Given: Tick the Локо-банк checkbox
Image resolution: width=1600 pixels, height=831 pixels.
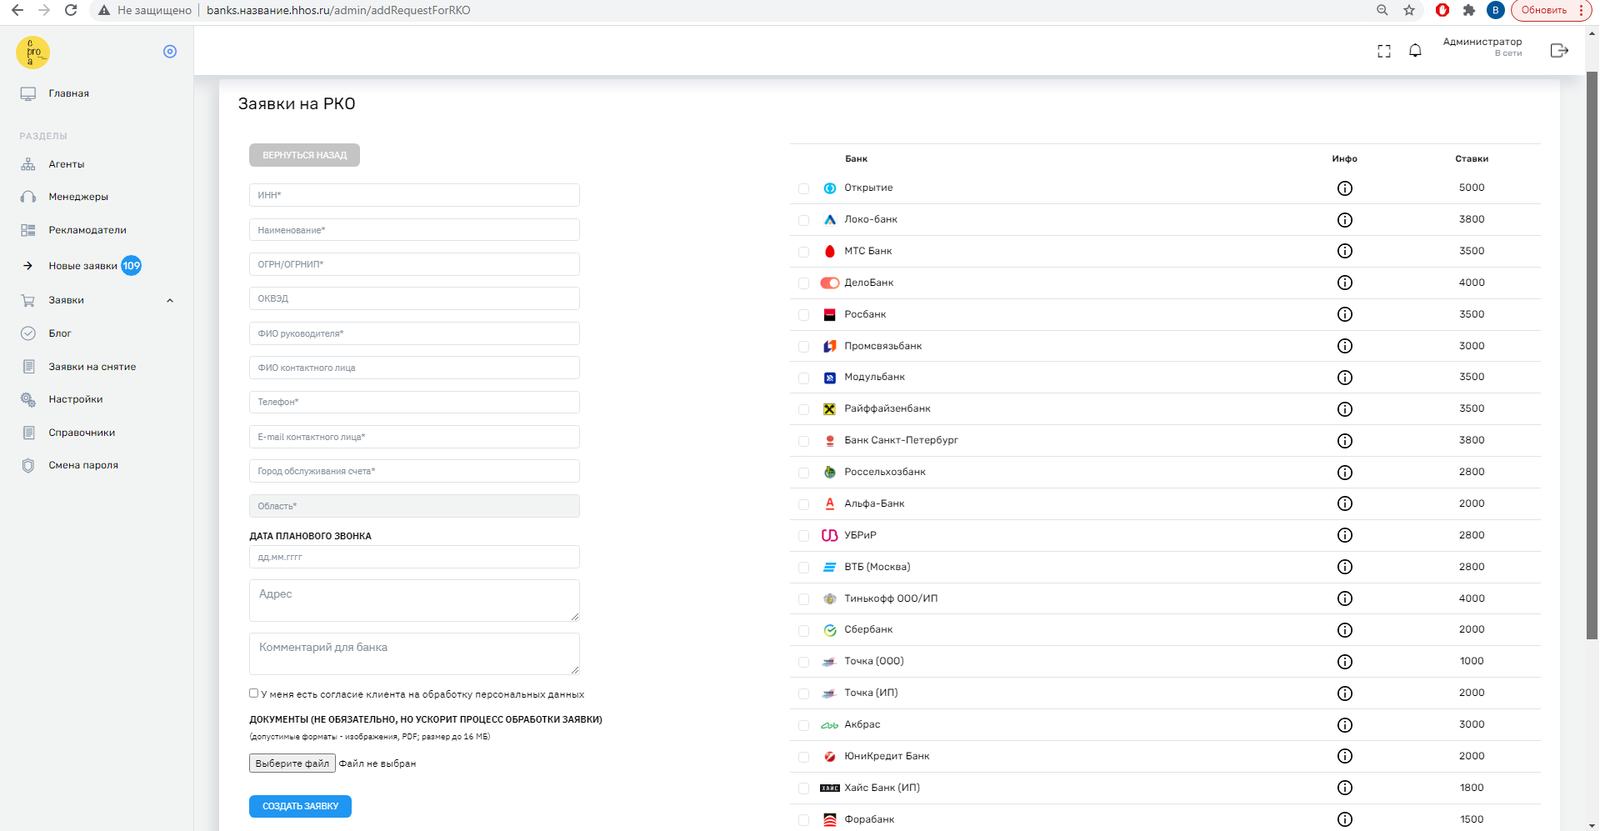Looking at the screenshot, I should click(x=803, y=221).
